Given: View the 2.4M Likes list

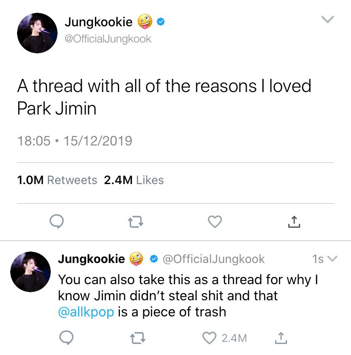Looking at the screenshot, I should [134, 180].
